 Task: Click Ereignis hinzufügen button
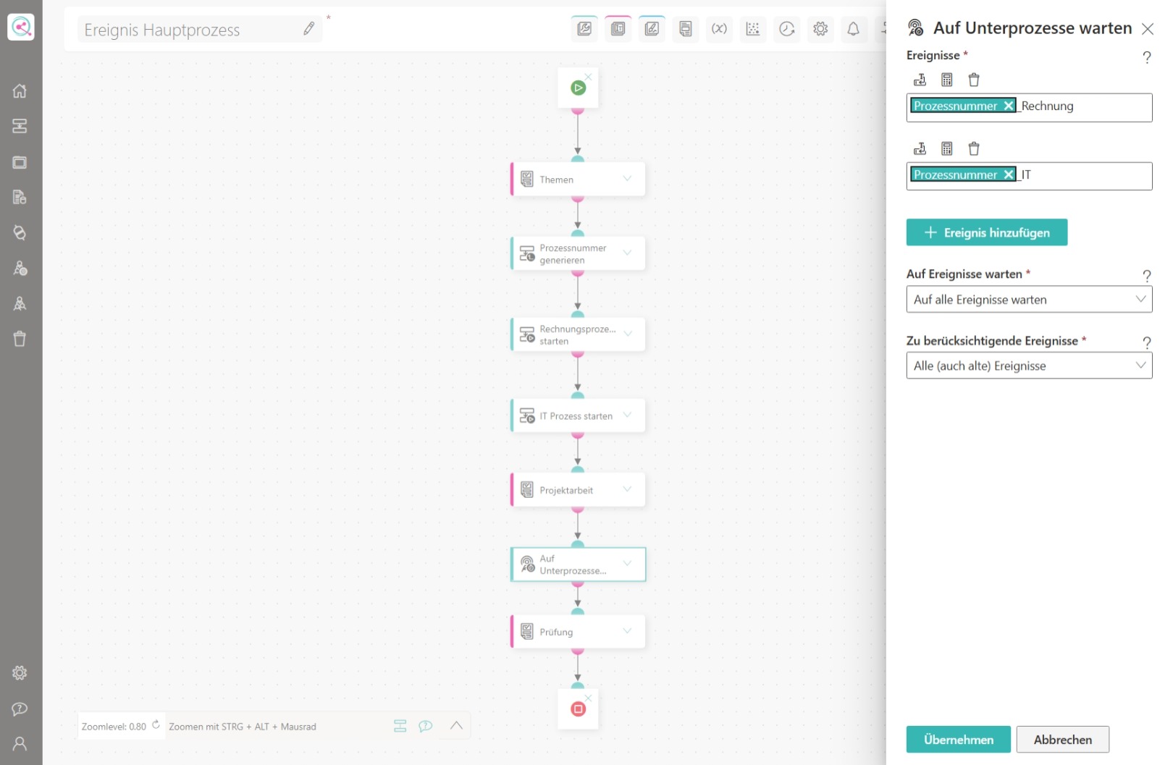[x=987, y=232]
